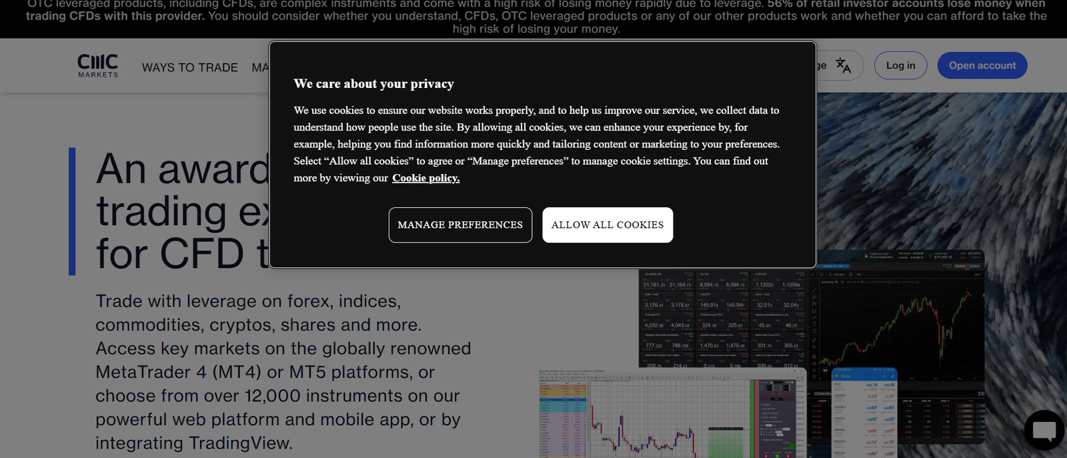The height and width of the screenshot is (458, 1067).
Task: Click the "We care about your privacy" heading
Action: (x=373, y=83)
